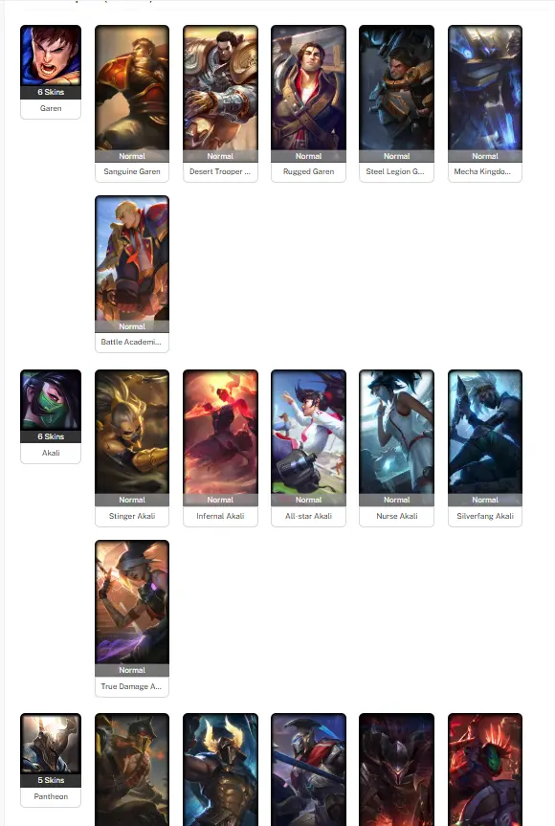Click the Garen name label
The image size is (555, 826).
pos(51,108)
